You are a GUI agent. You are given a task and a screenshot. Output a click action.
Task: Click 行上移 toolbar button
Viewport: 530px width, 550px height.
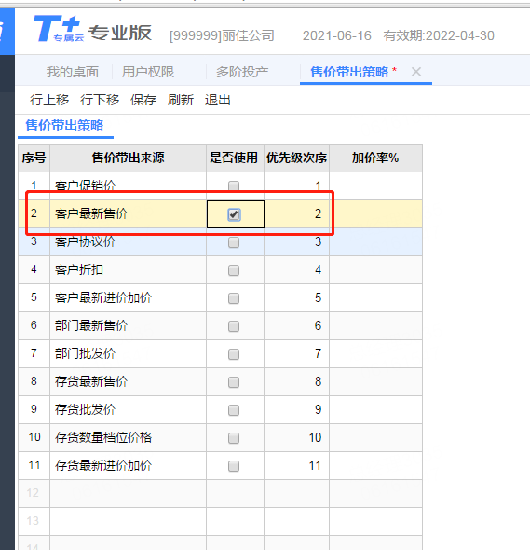tap(49, 100)
